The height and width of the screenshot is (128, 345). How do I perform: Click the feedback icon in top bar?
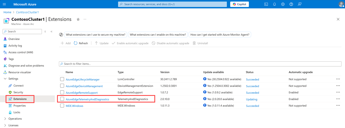click(300, 4)
